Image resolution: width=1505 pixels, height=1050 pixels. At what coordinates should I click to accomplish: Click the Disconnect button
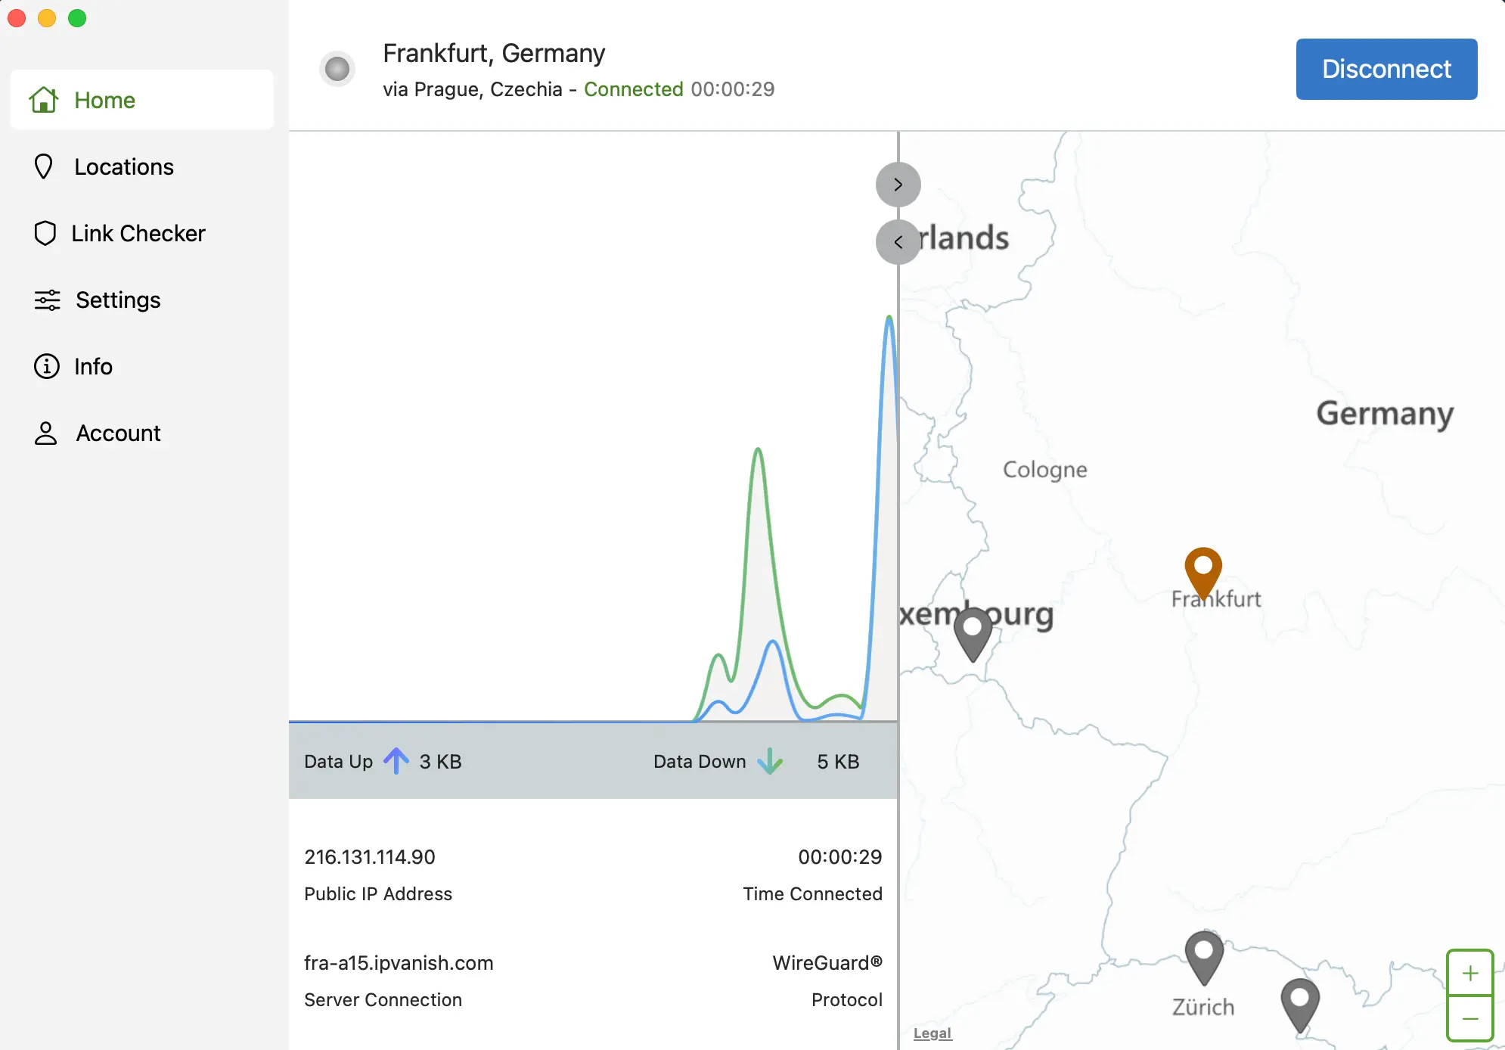[1386, 69]
